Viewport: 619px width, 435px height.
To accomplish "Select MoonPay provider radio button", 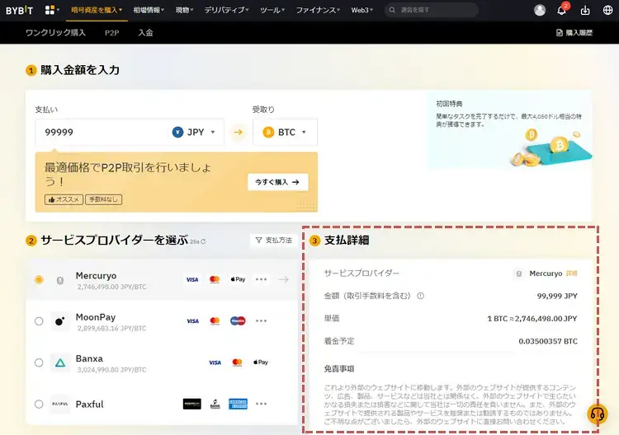I will pyautogui.click(x=39, y=321).
